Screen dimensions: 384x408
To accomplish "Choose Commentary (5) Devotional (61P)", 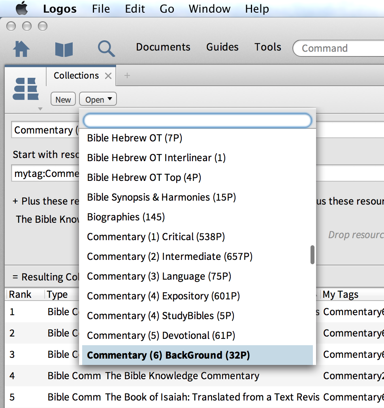I will pos(198,336).
